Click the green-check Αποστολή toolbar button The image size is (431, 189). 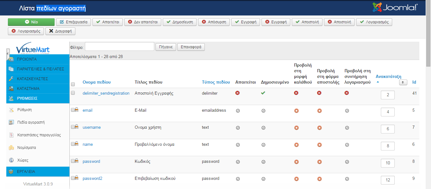click(x=307, y=22)
